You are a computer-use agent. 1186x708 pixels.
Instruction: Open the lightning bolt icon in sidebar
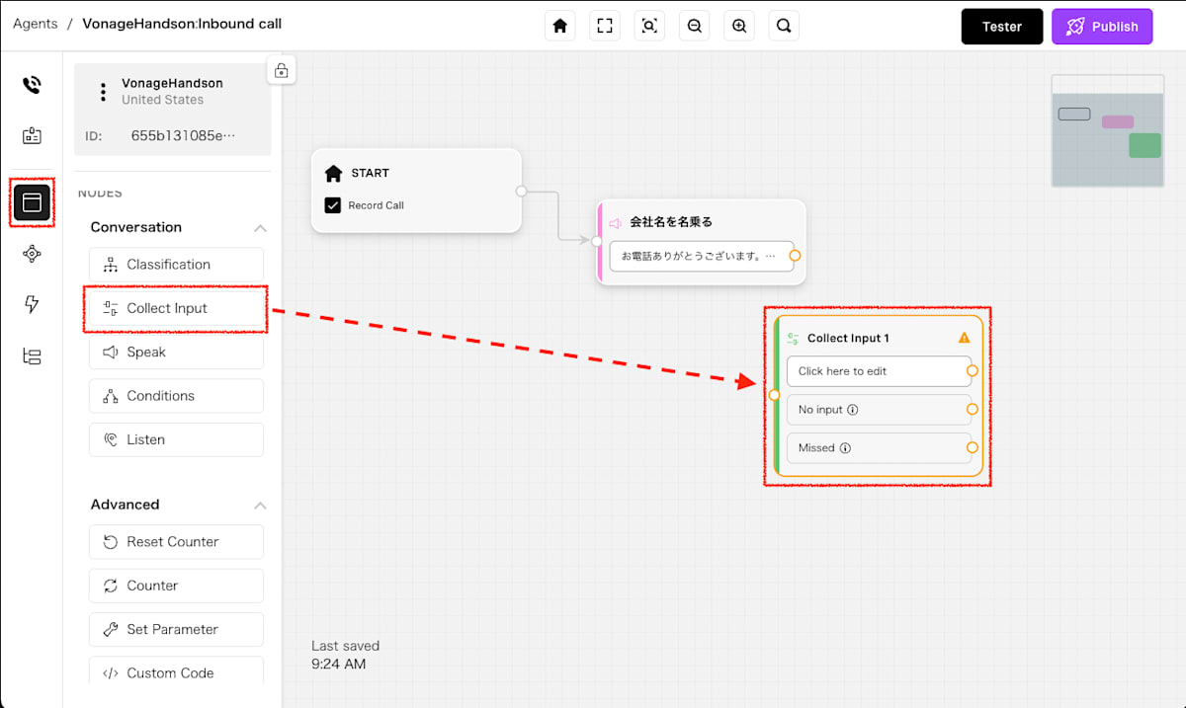32,304
